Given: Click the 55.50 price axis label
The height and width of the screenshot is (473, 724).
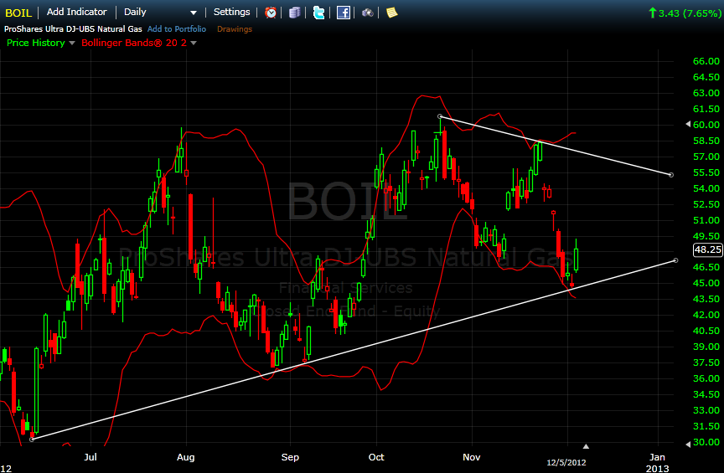Looking at the screenshot, I should coord(706,172).
